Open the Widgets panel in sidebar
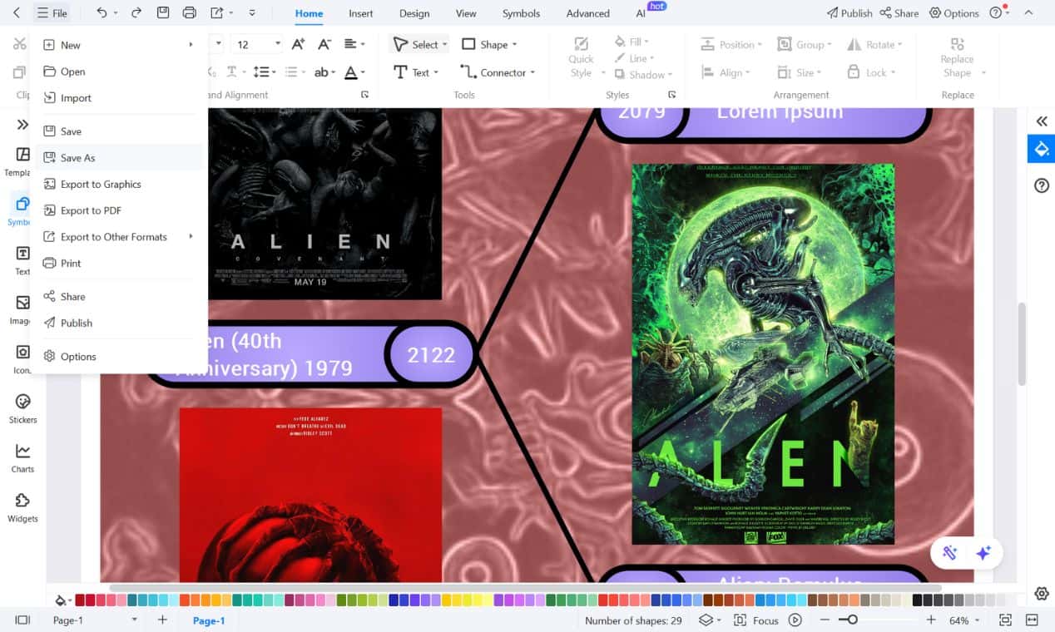Image resolution: width=1055 pixels, height=632 pixels. [x=22, y=506]
